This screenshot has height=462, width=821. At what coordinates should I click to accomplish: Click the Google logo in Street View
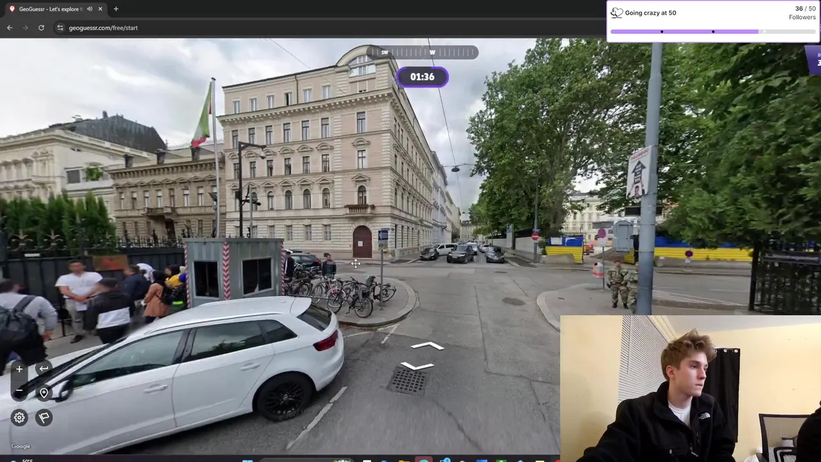coord(21,447)
